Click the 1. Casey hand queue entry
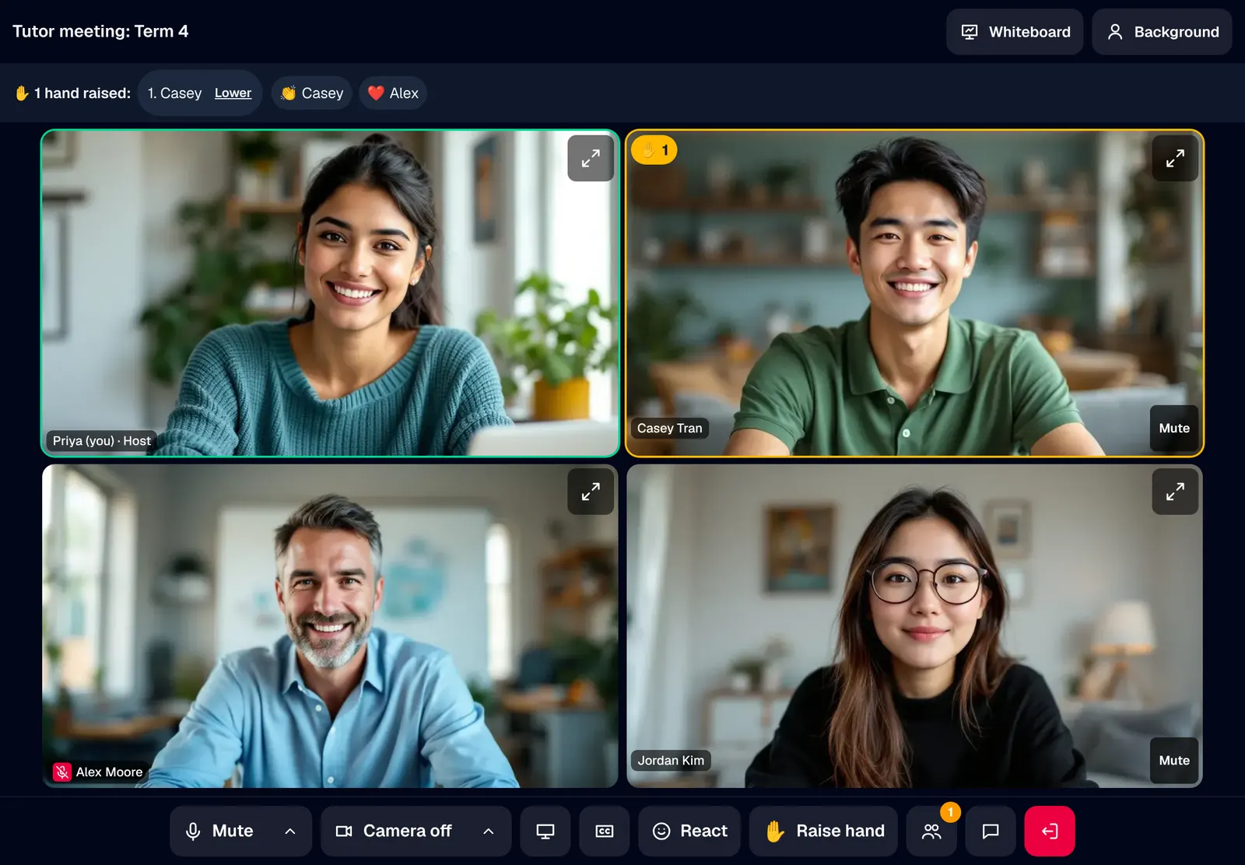This screenshot has width=1245, height=865. [175, 93]
